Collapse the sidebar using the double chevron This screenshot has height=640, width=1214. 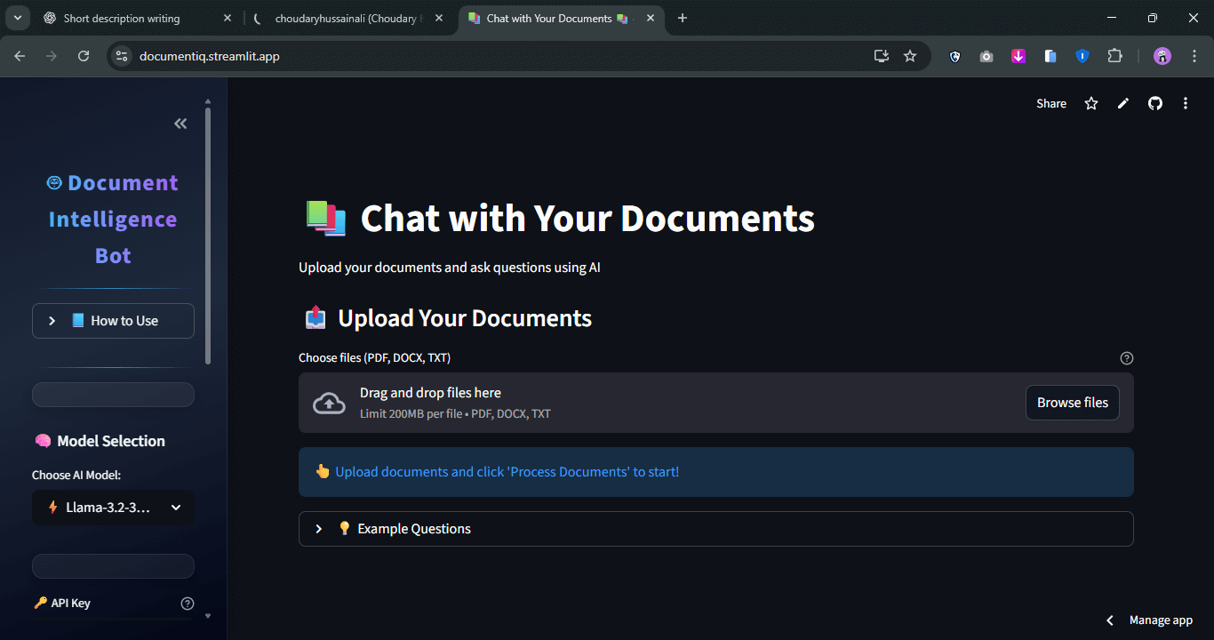180,123
